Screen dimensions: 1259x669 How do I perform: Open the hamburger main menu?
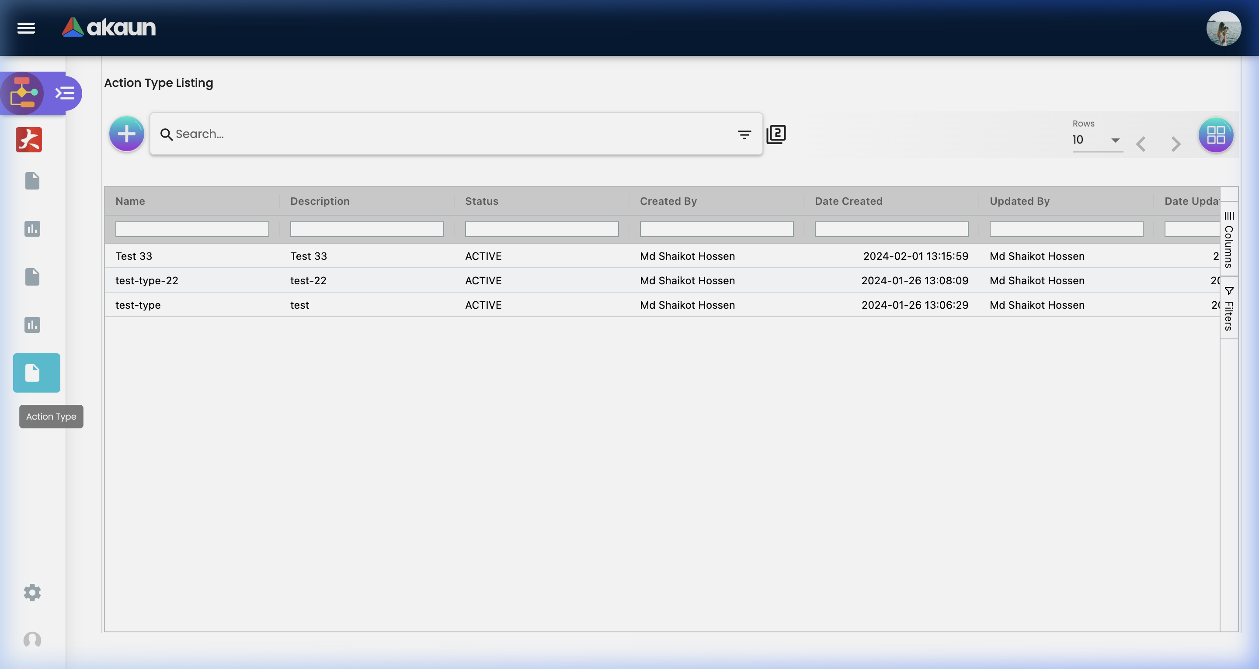pos(26,28)
